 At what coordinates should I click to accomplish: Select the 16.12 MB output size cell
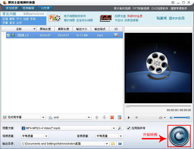82,35
